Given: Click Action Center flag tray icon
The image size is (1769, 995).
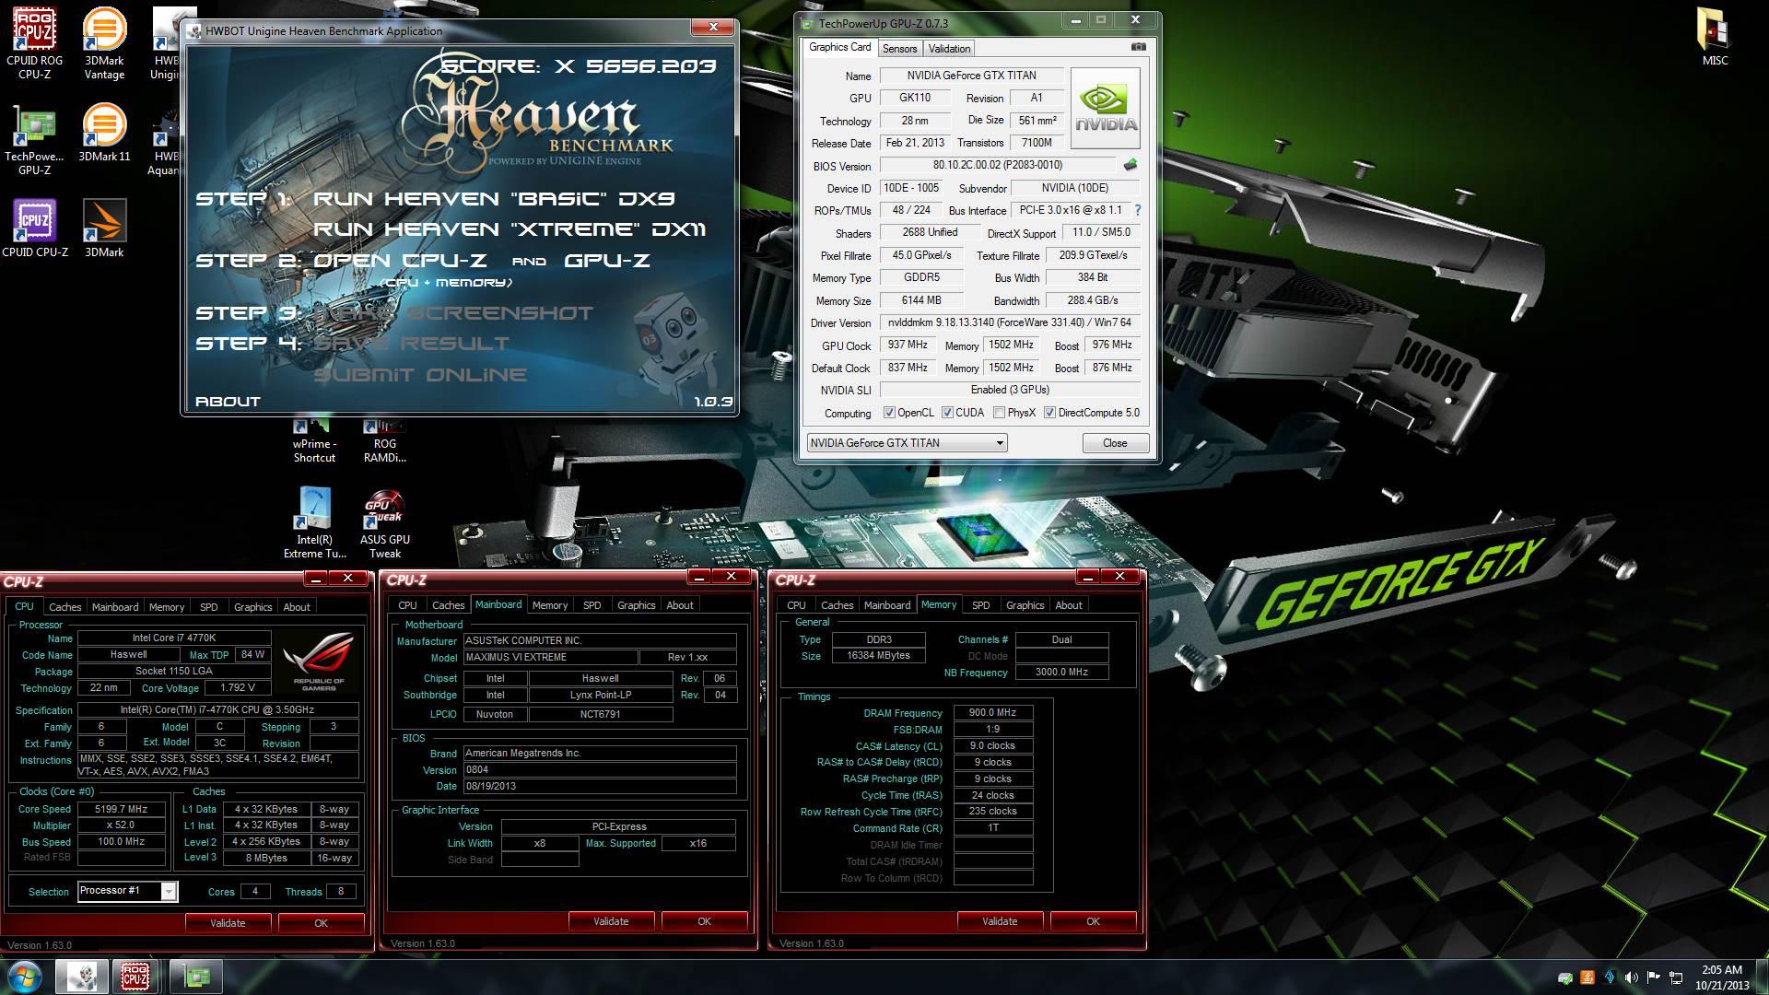Looking at the screenshot, I should [x=1654, y=977].
